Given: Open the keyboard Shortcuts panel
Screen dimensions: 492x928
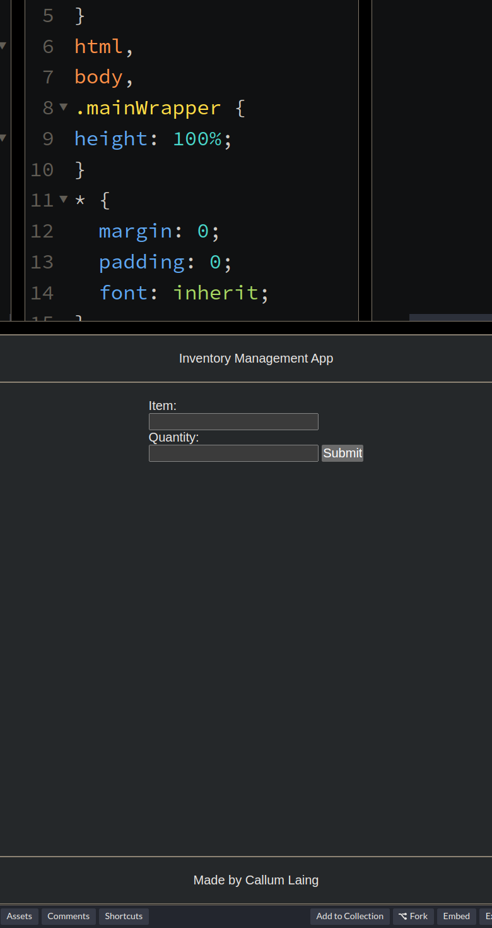Looking at the screenshot, I should coord(124,916).
